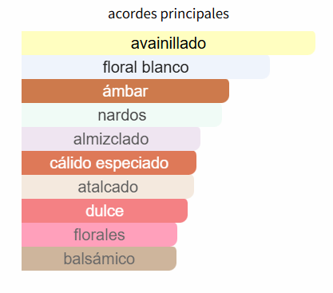Click the avainillado accord bar
This screenshot has height=293, width=333.
168,43
